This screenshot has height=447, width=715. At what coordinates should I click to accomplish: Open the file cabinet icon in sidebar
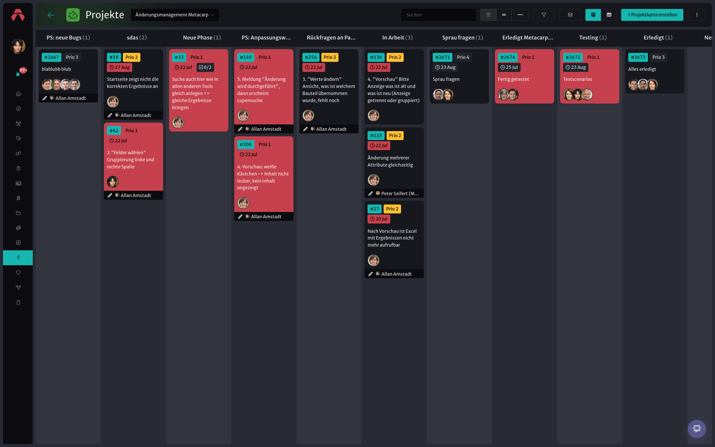tap(18, 243)
